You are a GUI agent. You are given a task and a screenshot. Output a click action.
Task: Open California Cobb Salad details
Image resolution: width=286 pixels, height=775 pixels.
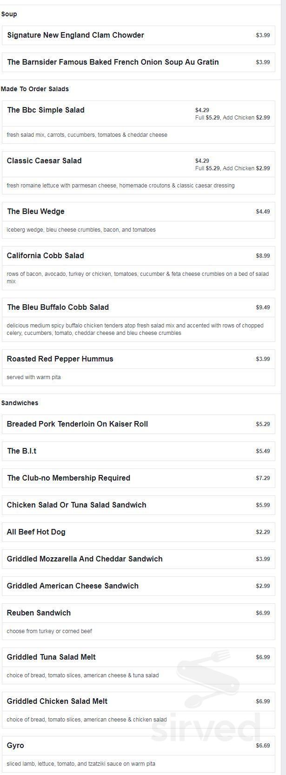coord(139,268)
